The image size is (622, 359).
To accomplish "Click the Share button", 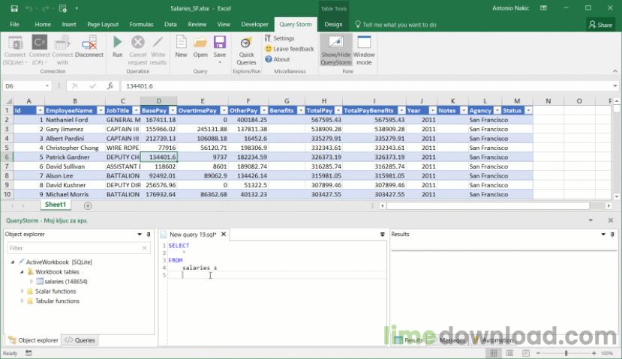I will click(600, 25).
